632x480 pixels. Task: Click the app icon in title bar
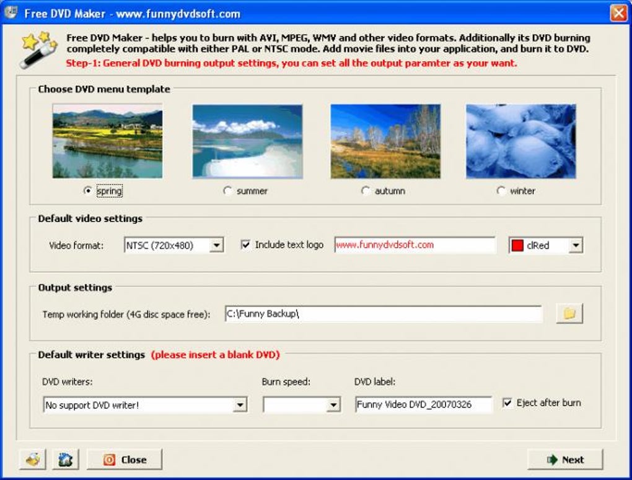coord(11,12)
